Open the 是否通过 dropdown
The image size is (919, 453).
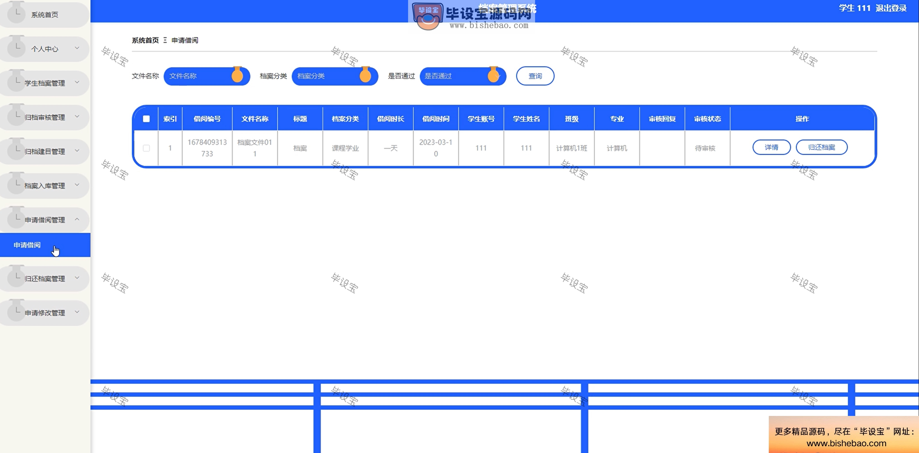[463, 76]
